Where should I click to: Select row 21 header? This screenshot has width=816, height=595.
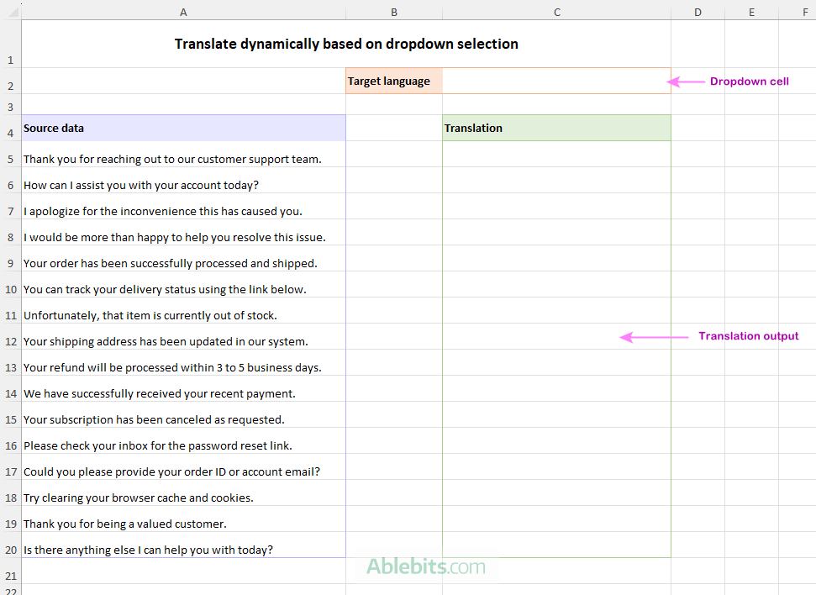[x=10, y=571]
